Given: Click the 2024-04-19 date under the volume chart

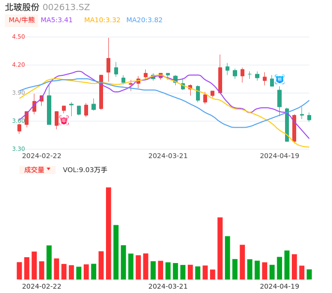Looking at the screenshot, I should [x=279, y=286].
